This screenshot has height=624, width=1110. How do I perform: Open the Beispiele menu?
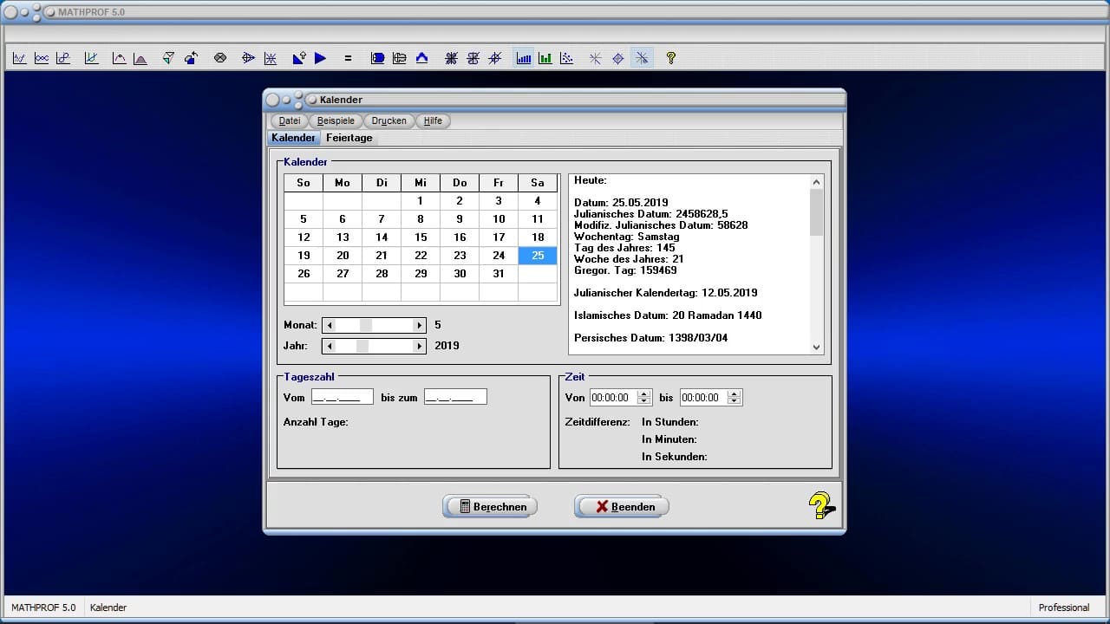(336, 121)
